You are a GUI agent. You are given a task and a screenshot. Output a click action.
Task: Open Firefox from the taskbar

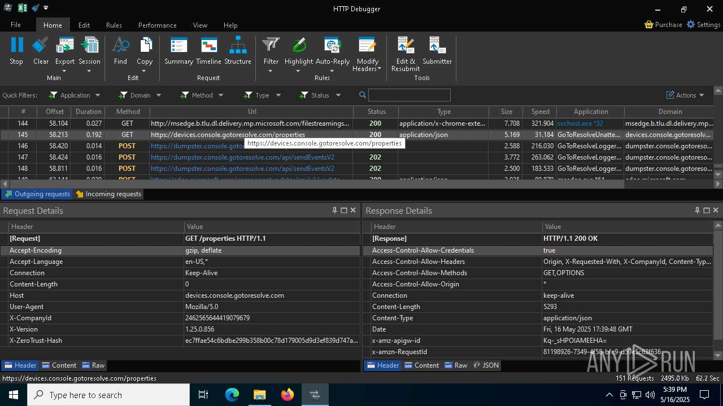point(288,395)
